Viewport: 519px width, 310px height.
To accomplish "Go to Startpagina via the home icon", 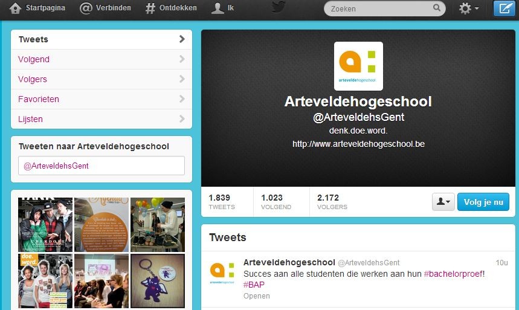I will coord(15,8).
